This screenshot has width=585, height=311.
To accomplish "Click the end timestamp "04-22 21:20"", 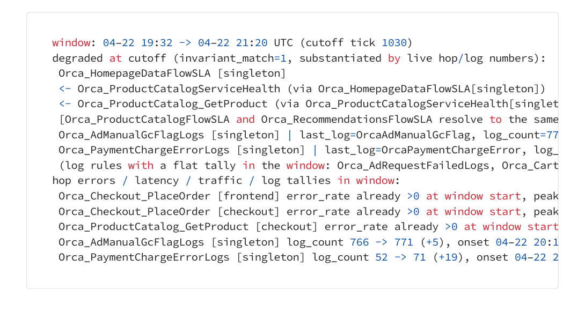I will click(x=233, y=43).
